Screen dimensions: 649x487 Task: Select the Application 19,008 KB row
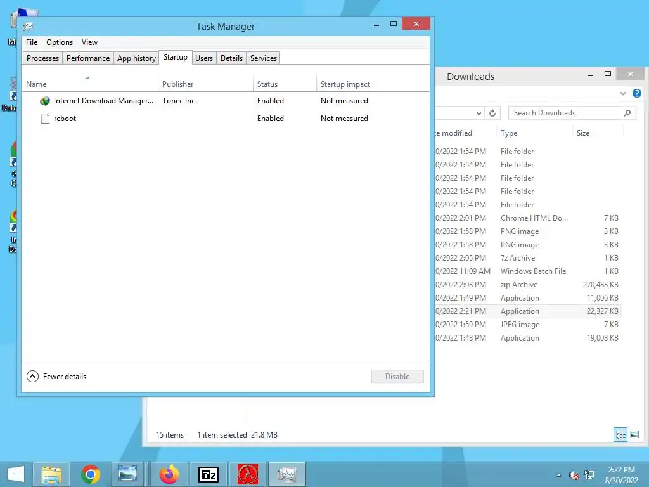pyautogui.click(x=528, y=338)
